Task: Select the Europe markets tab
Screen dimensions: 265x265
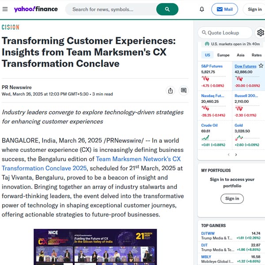Action: [223, 55]
